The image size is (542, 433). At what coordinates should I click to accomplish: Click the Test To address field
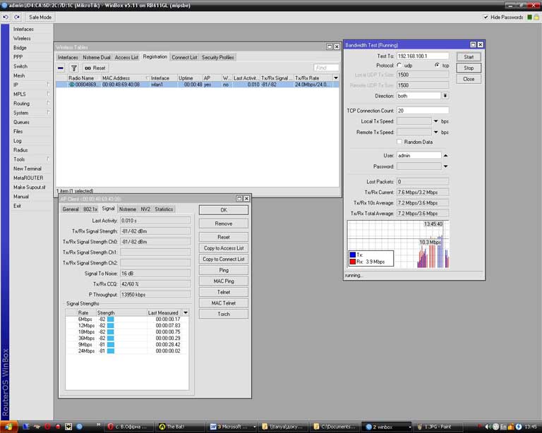[x=423, y=56]
